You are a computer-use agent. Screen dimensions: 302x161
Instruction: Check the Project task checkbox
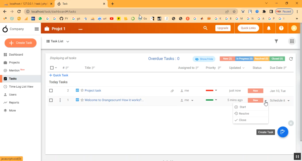(51, 91)
